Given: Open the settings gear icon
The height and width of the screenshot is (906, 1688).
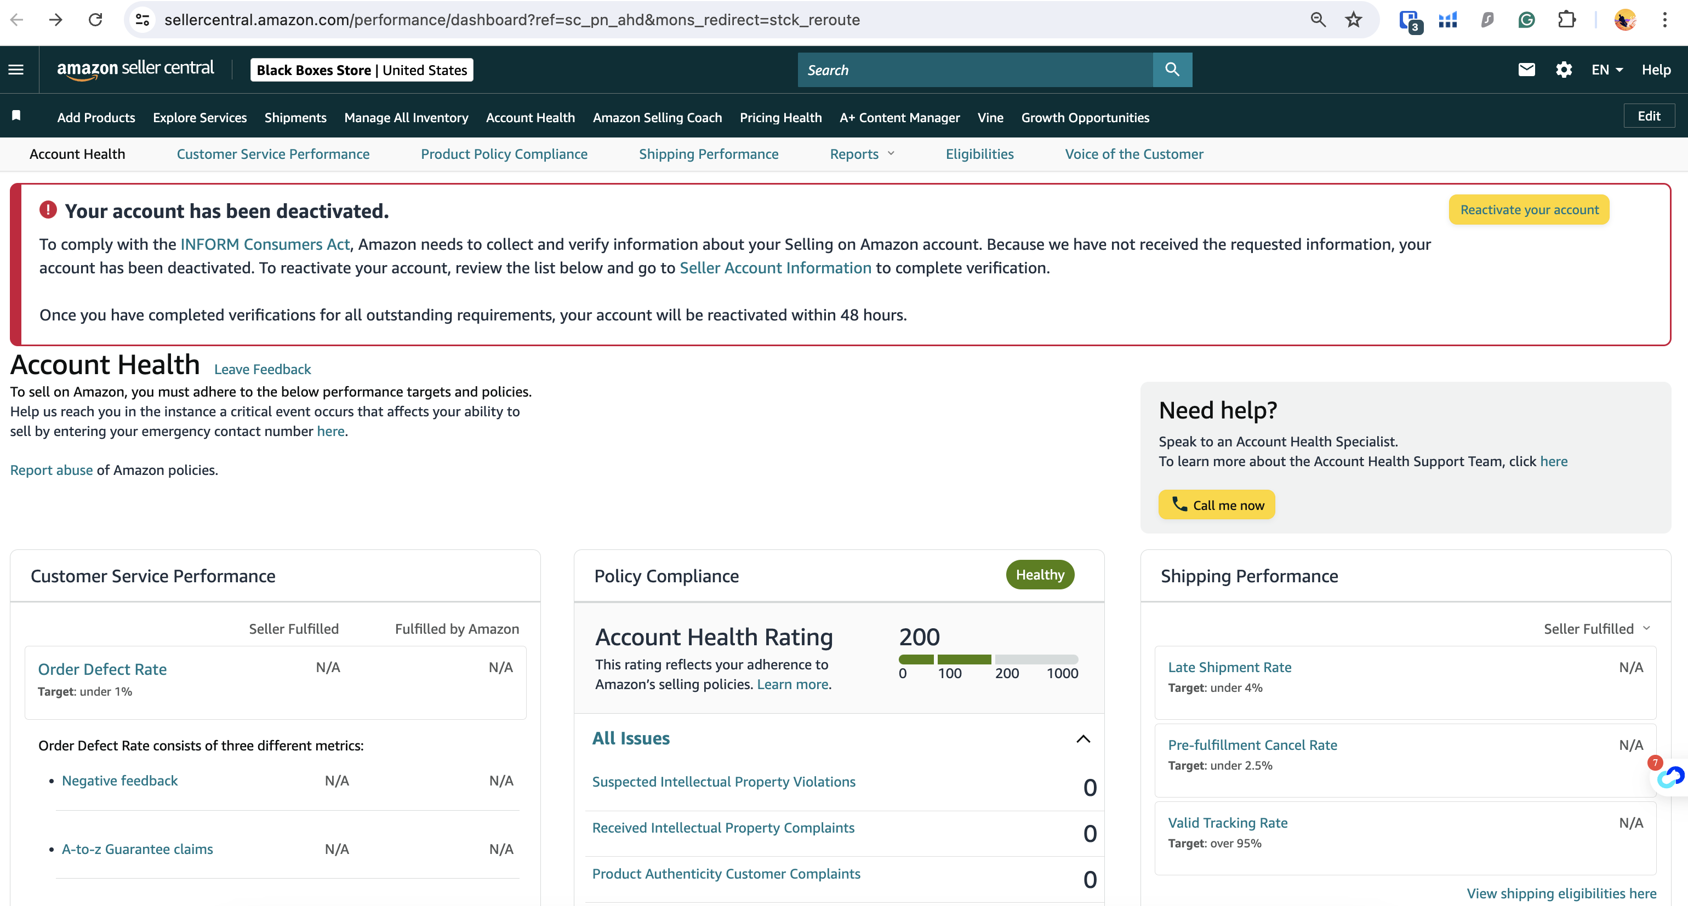Looking at the screenshot, I should pyautogui.click(x=1564, y=70).
